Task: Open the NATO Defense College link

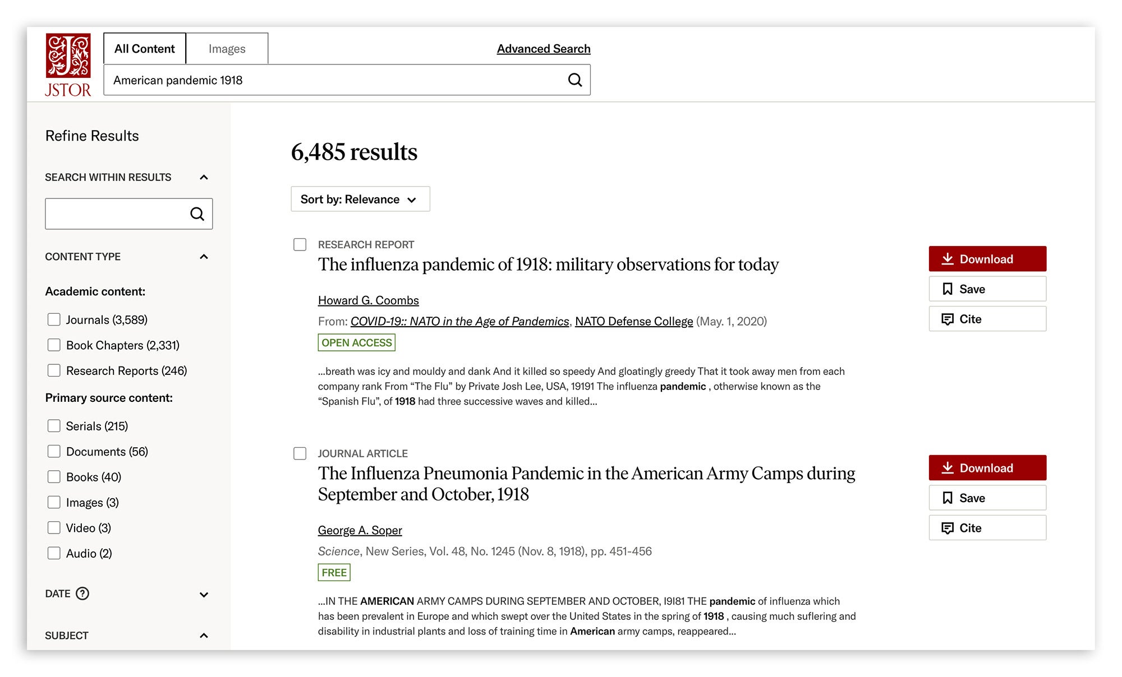Action: pos(634,321)
